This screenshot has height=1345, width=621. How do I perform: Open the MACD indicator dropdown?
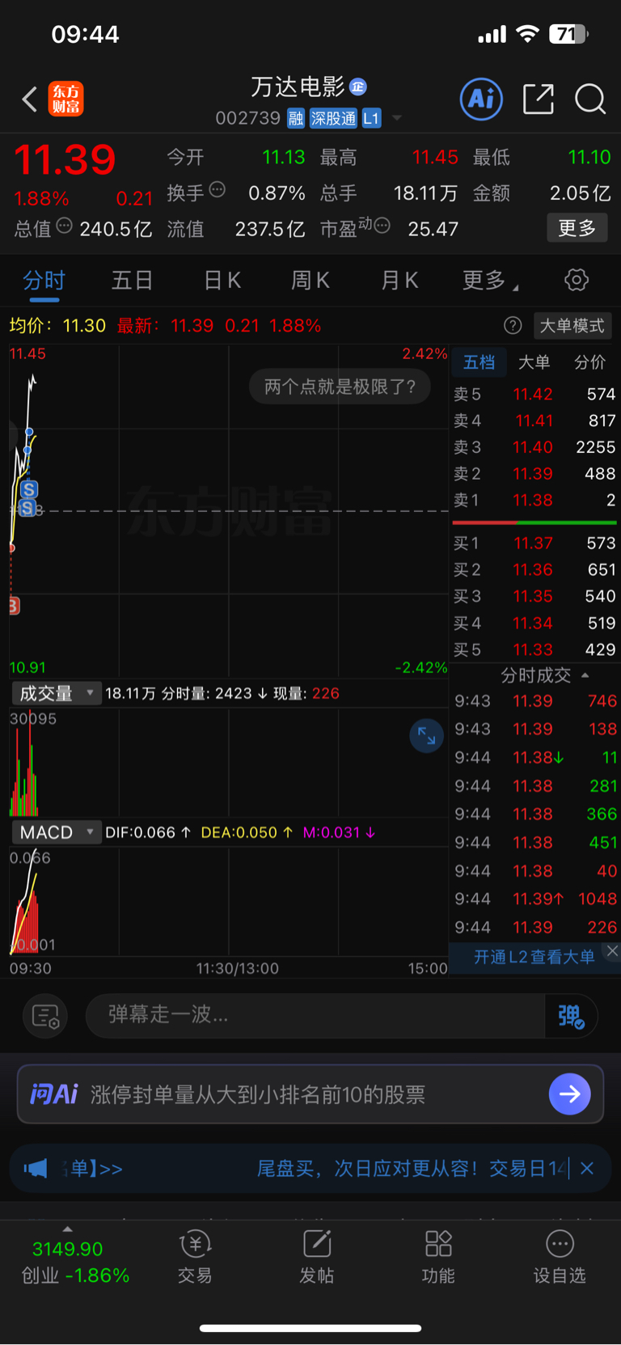(x=56, y=832)
